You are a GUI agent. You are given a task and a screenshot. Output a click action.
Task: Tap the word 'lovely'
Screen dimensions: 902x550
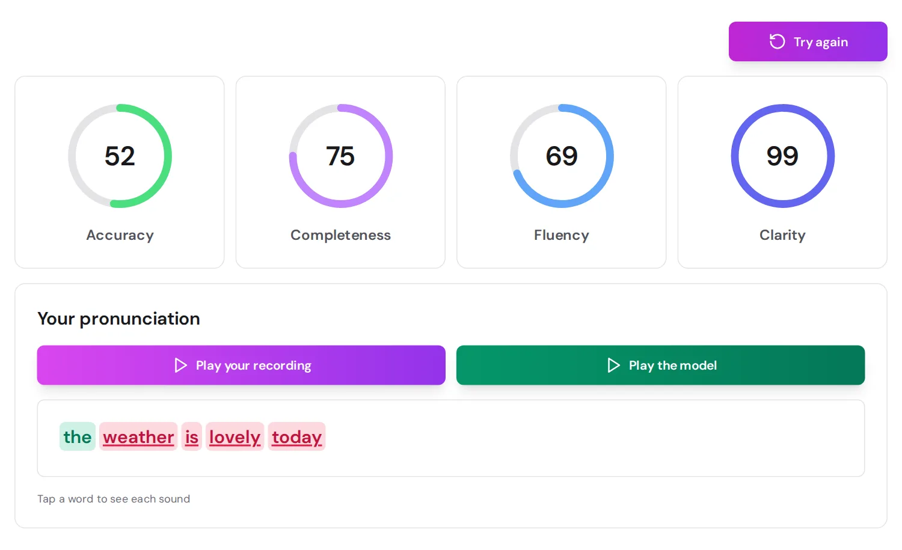point(235,436)
